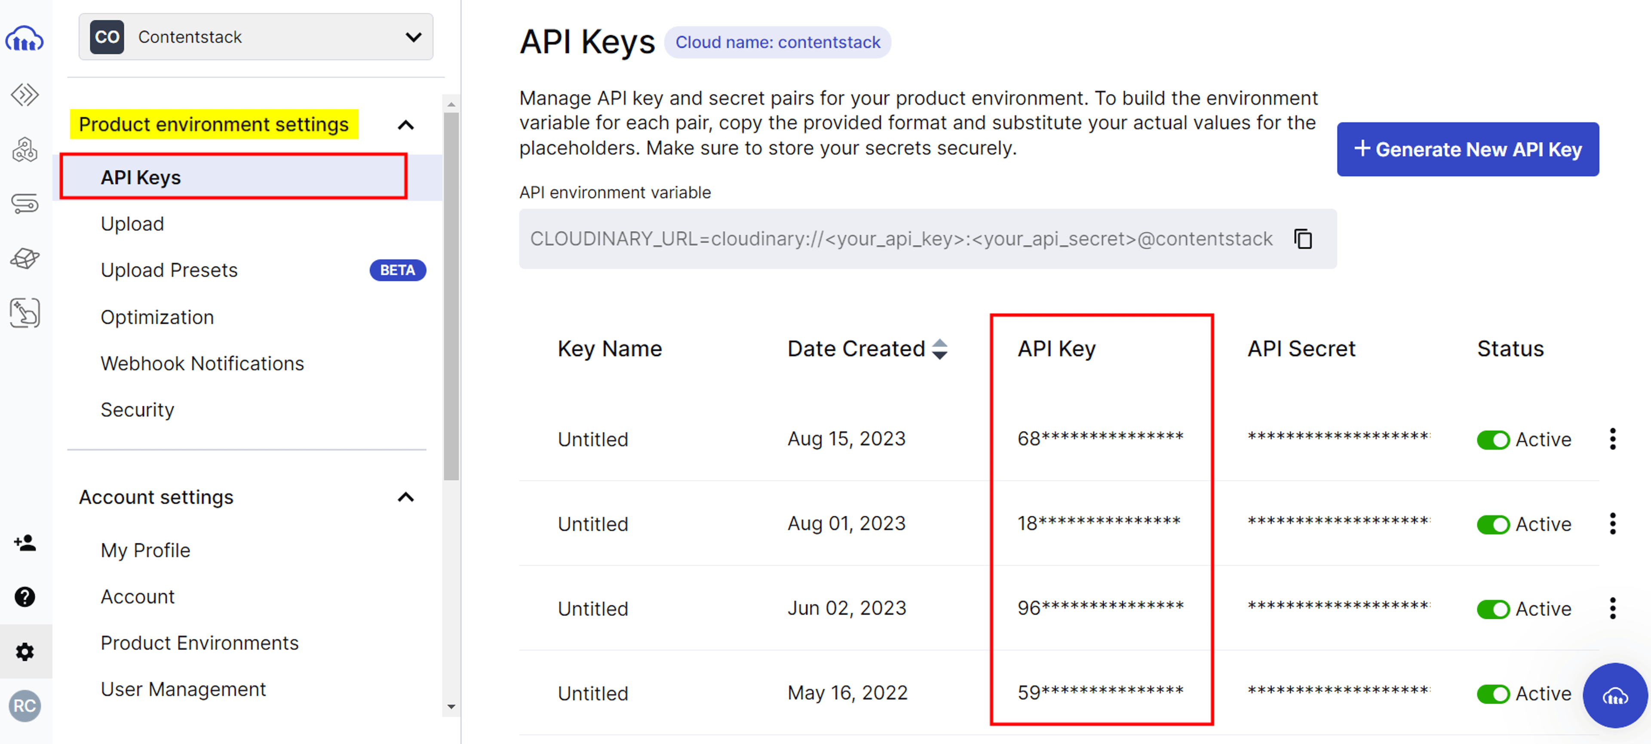The image size is (1651, 744).
Task: Open the Programmable Media code icon
Action: [25, 95]
